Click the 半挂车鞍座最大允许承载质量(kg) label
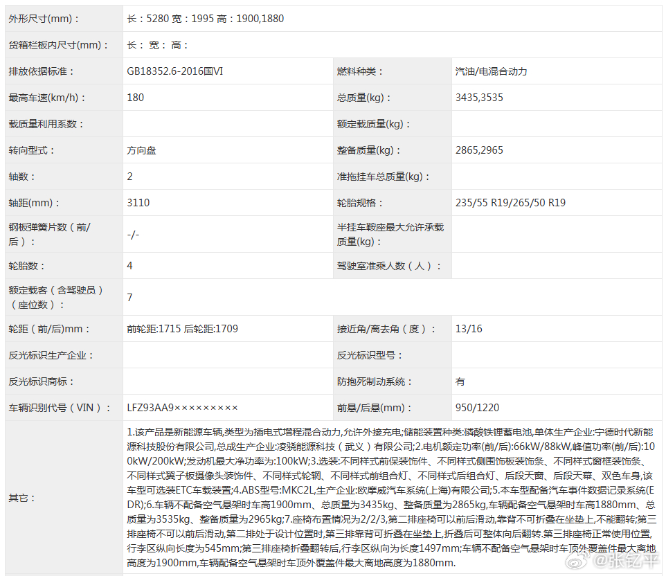Image resolution: width=666 pixels, height=576 pixels. coord(390,235)
